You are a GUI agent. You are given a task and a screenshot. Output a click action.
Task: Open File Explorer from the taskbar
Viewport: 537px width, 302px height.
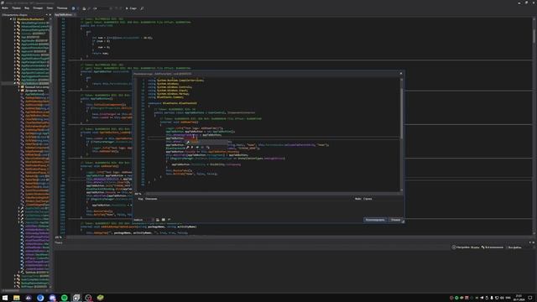coord(17,298)
